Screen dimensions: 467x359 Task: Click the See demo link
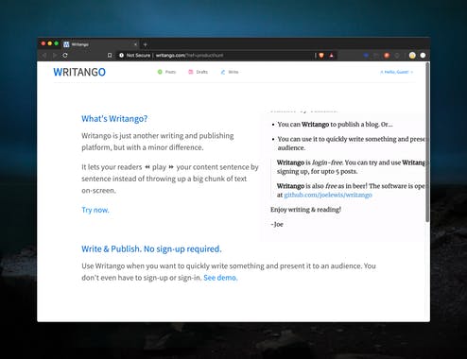pos(220,278)
